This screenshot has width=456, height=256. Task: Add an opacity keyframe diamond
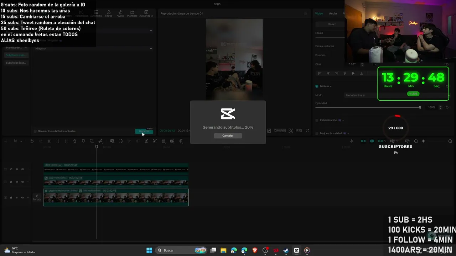tap(447, 107)
